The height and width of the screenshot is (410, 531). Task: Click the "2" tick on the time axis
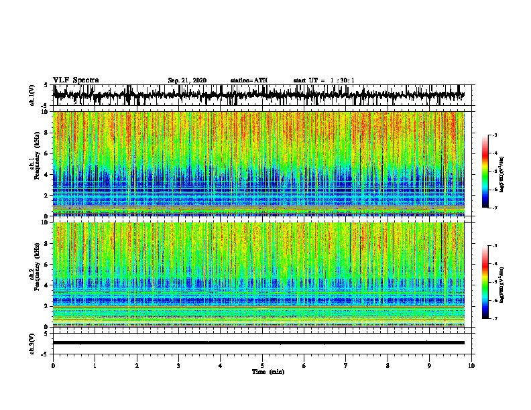(137, 366)
